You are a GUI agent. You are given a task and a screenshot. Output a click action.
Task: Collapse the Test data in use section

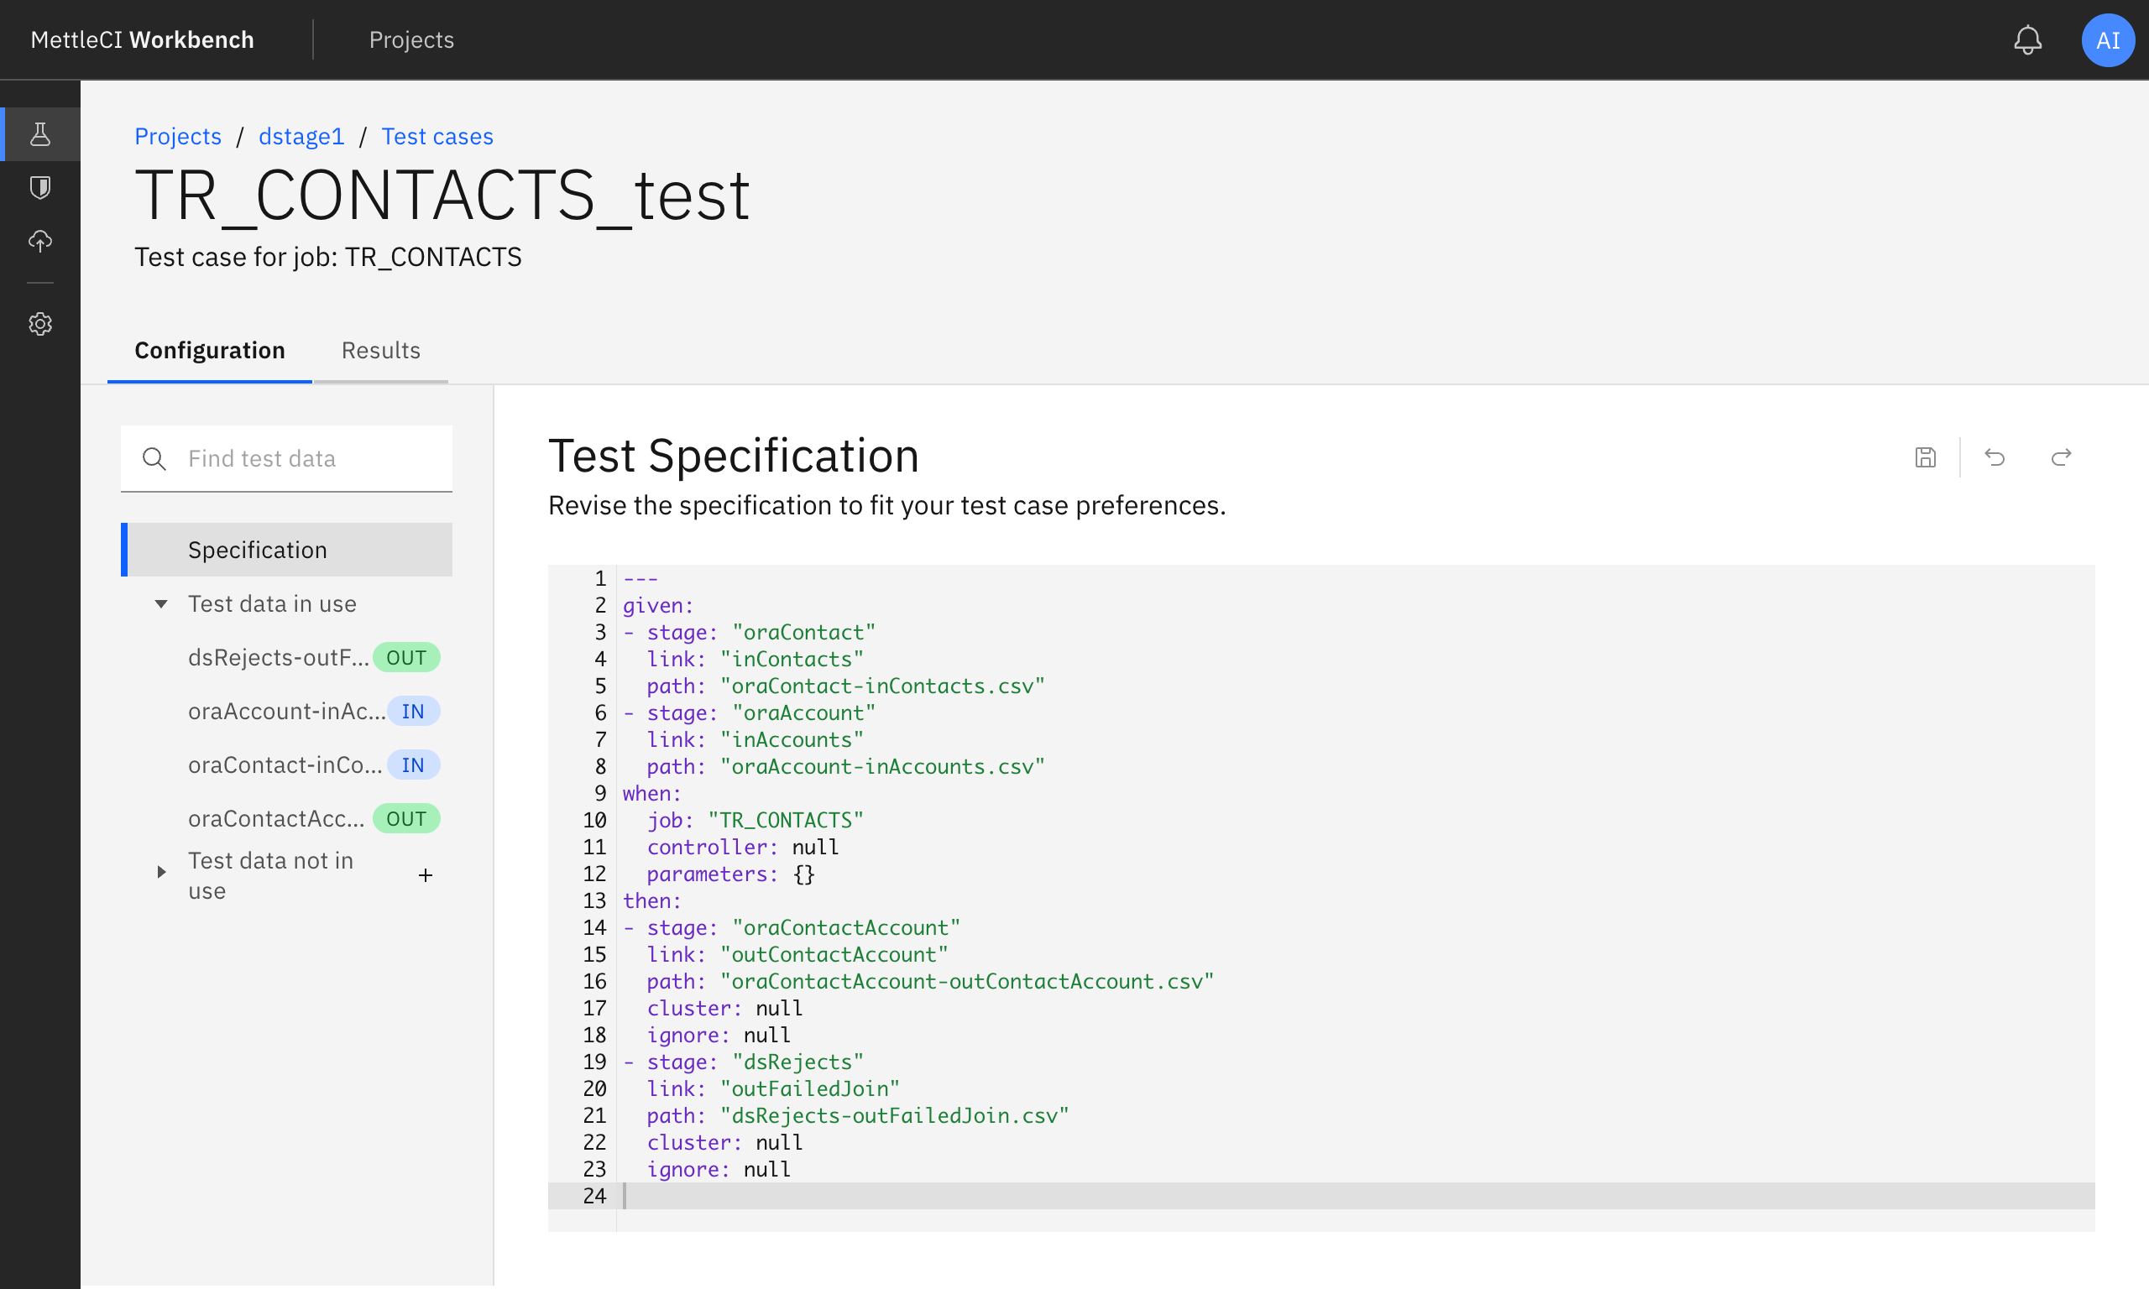click(159, 603)
